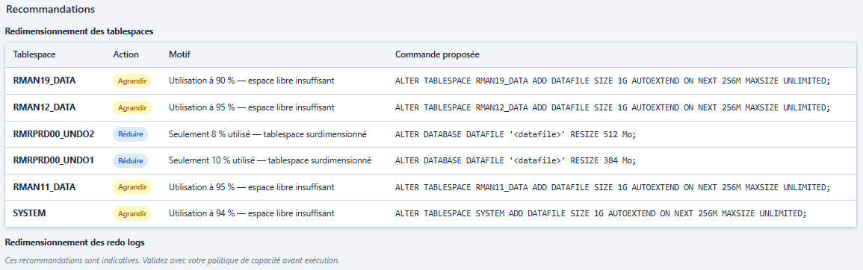Click the Agrandir badge in the RMAN11_DATA row
Screen dimensions: 863x270
coord(132,187)
